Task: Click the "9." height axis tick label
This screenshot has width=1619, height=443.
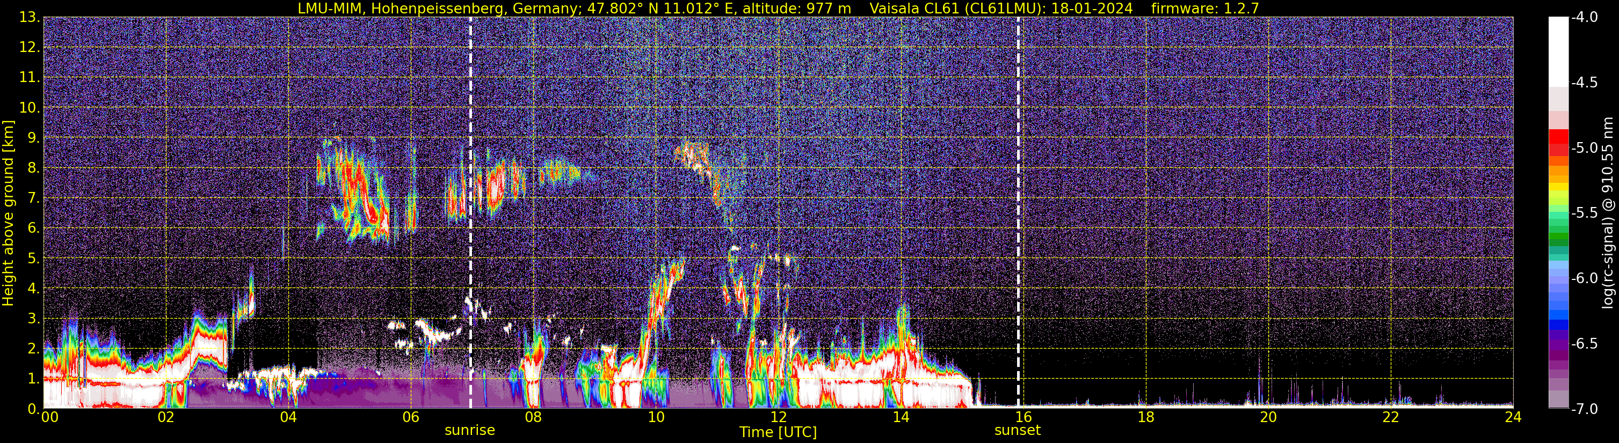Action: 33,138
